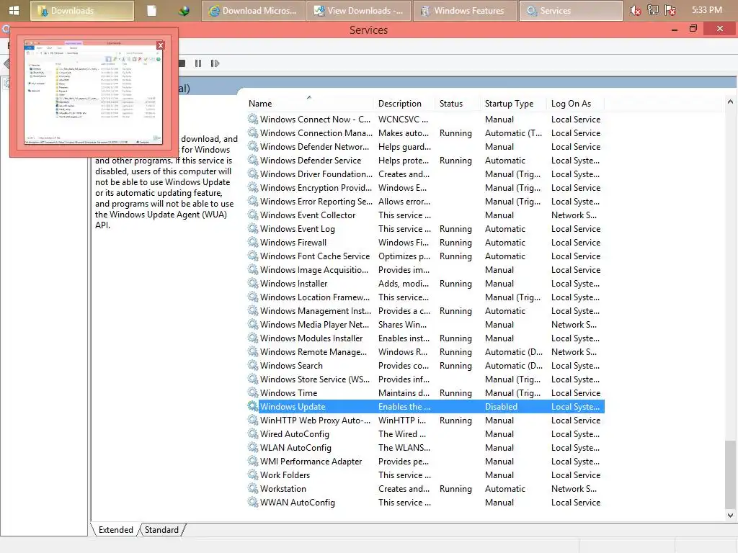Click gear icon beside Windows Event Collector
738x553 pixels.
tap(253, 215)
